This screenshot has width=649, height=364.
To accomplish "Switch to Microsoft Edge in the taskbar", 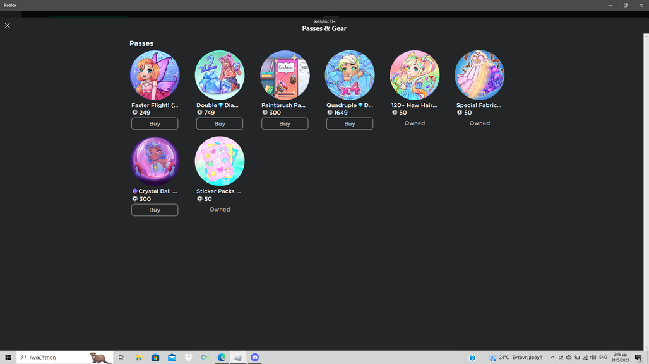I will (222, 358).
